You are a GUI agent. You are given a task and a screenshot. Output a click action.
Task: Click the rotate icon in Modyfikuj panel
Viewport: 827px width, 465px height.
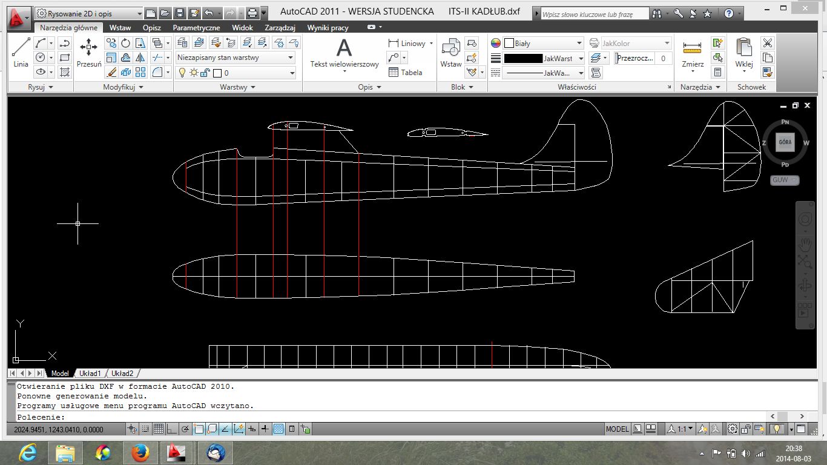(x=126, y=43)
